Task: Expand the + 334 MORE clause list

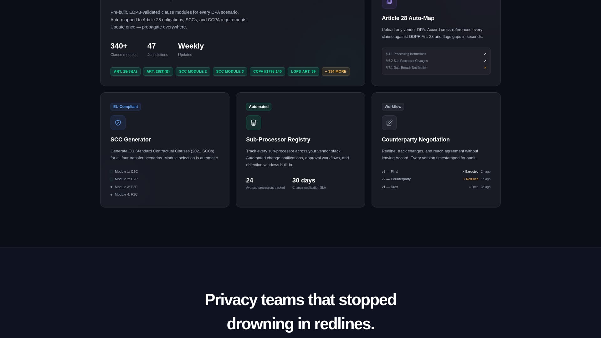Action: point(336,71)
